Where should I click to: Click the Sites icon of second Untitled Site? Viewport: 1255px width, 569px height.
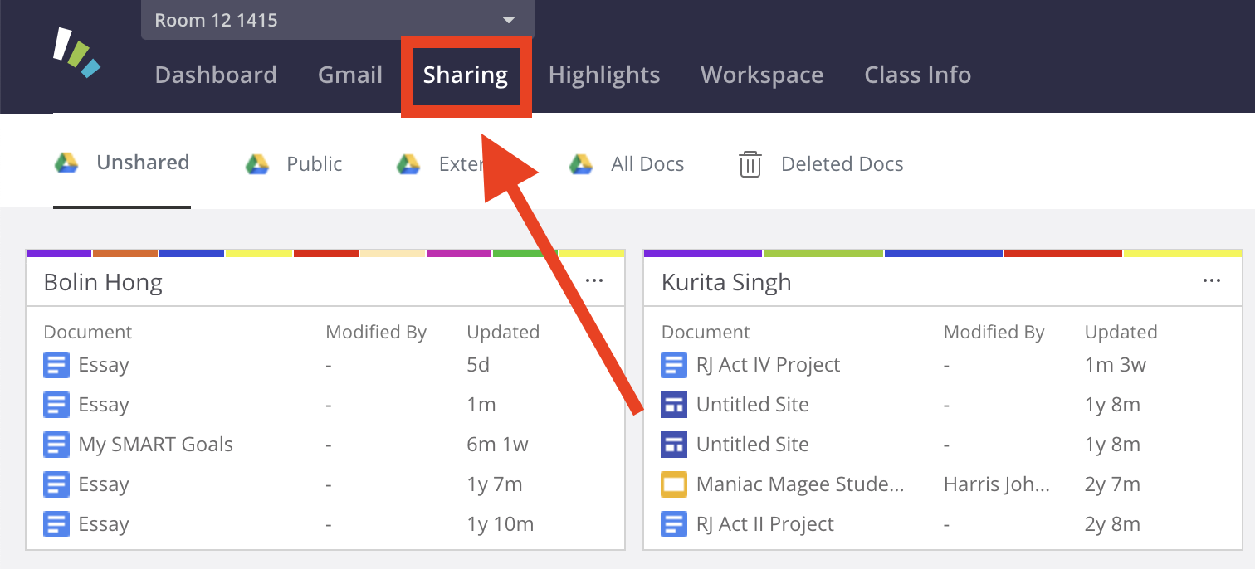674,445
